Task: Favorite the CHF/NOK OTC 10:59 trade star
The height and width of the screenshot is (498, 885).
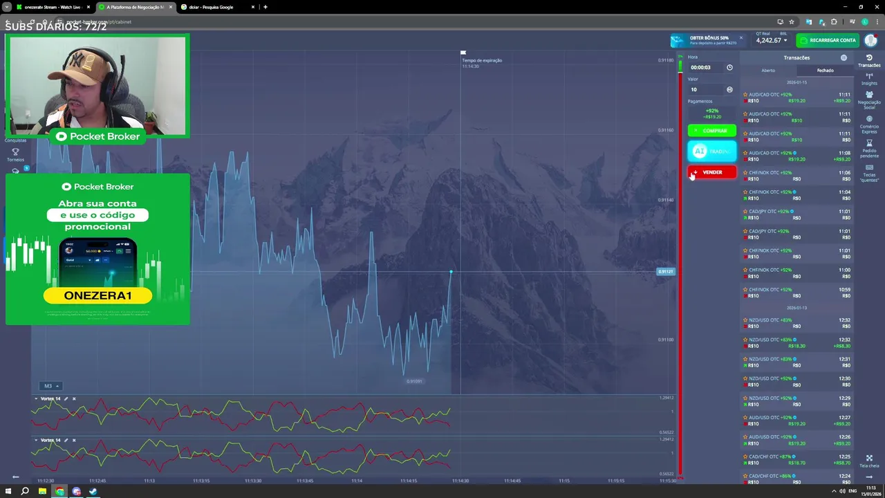Action: click(745, 289)
